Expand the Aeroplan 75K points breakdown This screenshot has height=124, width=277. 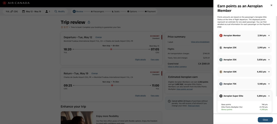point(269,84)
